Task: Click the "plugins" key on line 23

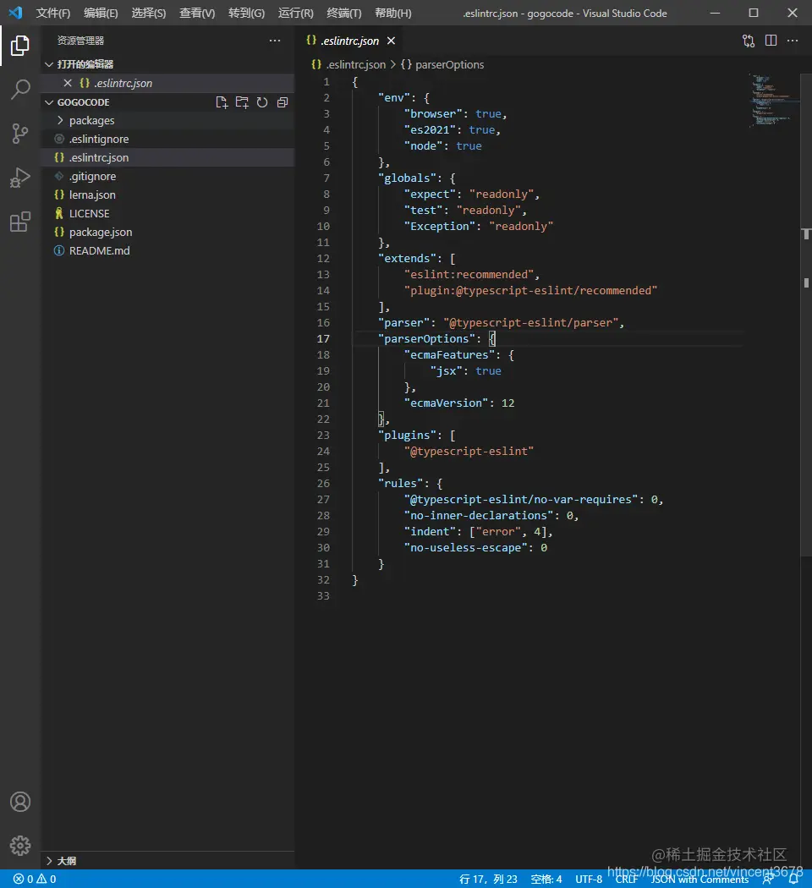Action: [407, 436]
